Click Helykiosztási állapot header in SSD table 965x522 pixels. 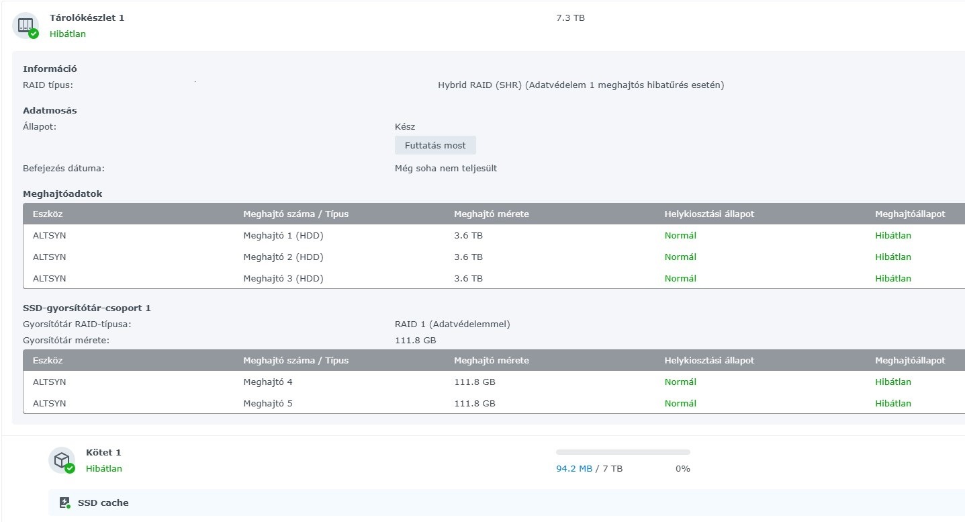[709, 360]
